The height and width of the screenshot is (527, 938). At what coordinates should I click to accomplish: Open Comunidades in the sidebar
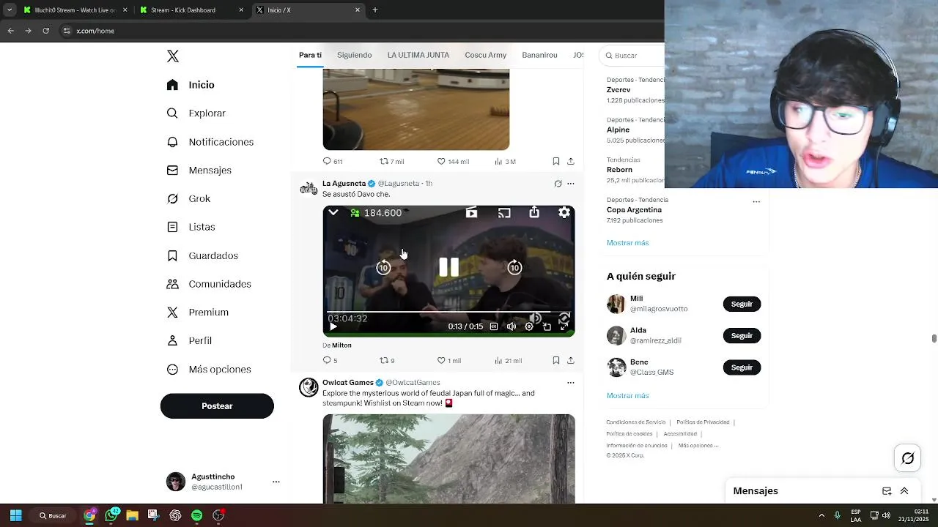209,284
